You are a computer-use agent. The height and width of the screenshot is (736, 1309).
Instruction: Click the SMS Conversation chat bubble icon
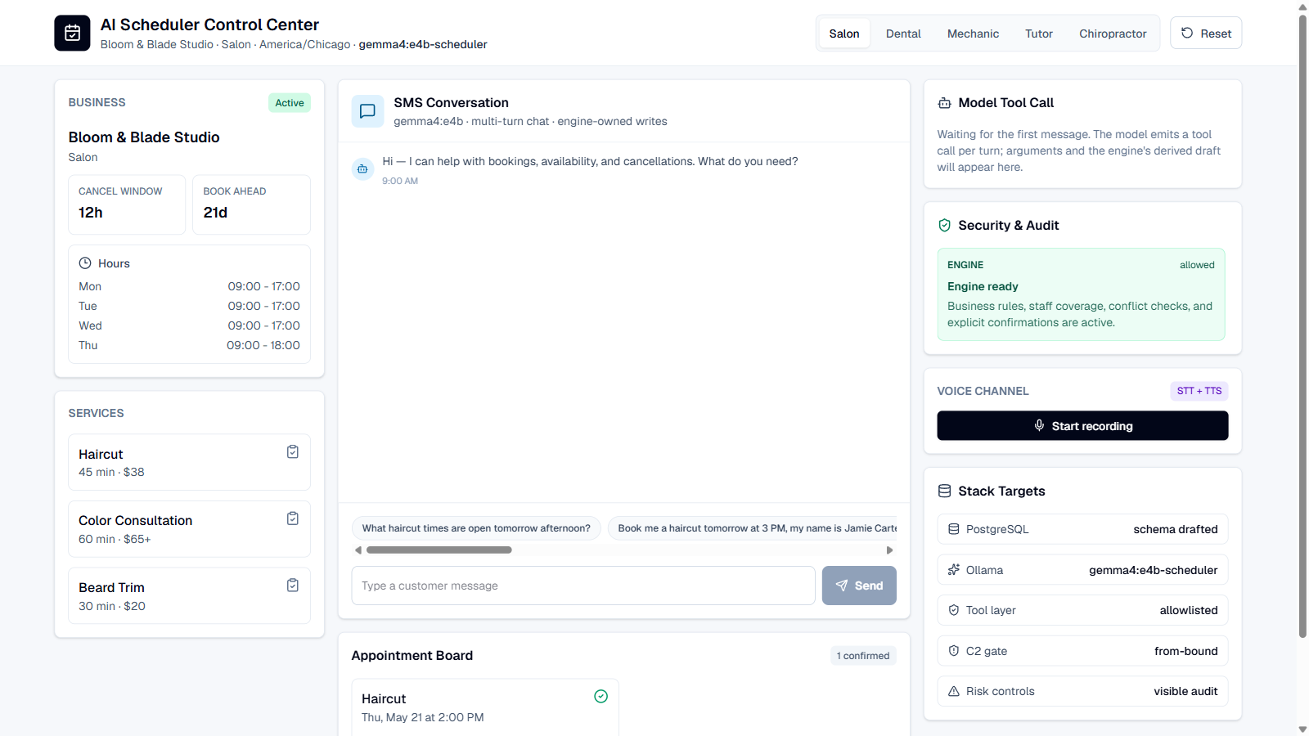coord(367,111)
